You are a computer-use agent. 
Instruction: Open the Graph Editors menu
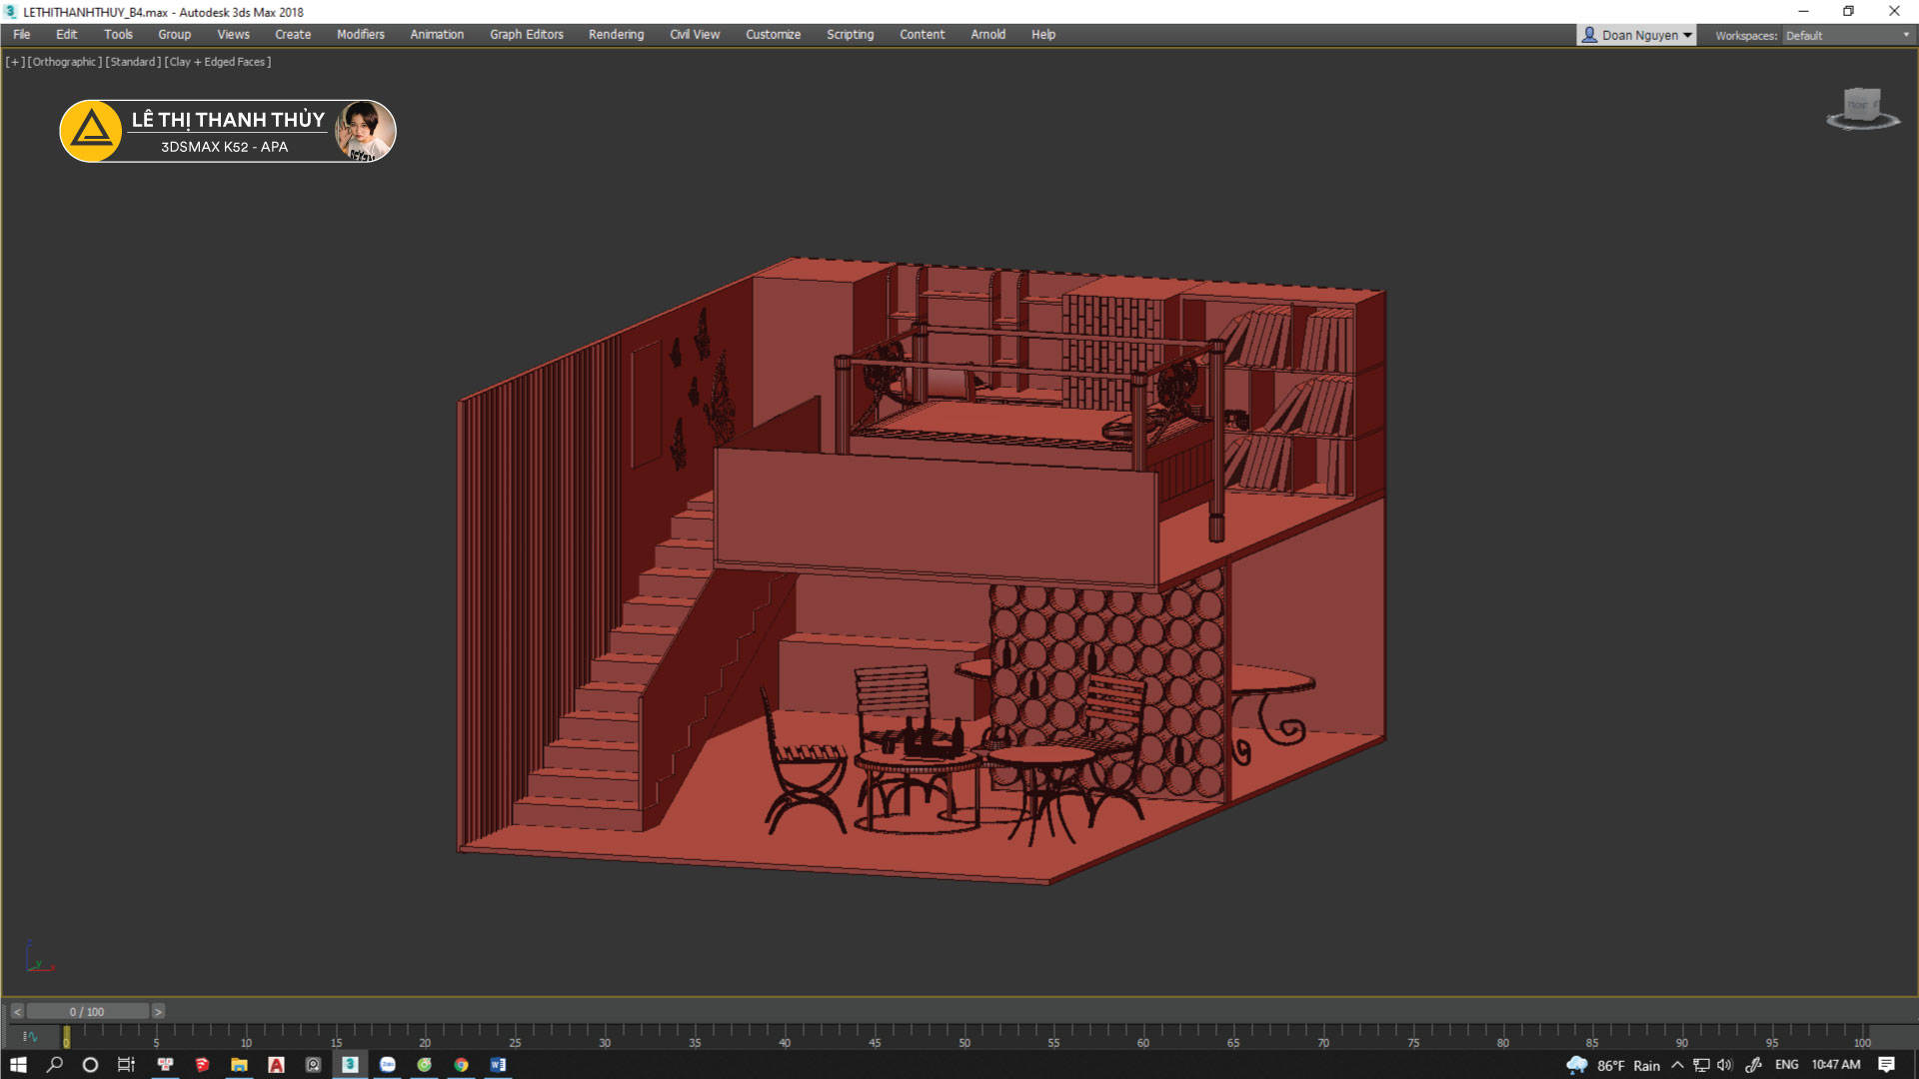(526, 34)
